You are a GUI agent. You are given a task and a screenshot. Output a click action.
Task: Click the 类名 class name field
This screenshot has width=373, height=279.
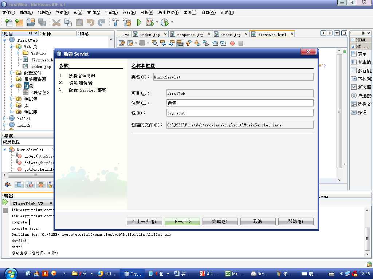233,77
